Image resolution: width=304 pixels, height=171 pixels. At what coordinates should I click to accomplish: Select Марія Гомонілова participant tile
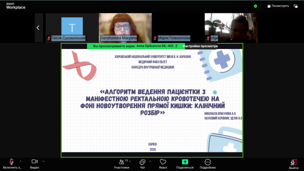(x=178, y=28)
